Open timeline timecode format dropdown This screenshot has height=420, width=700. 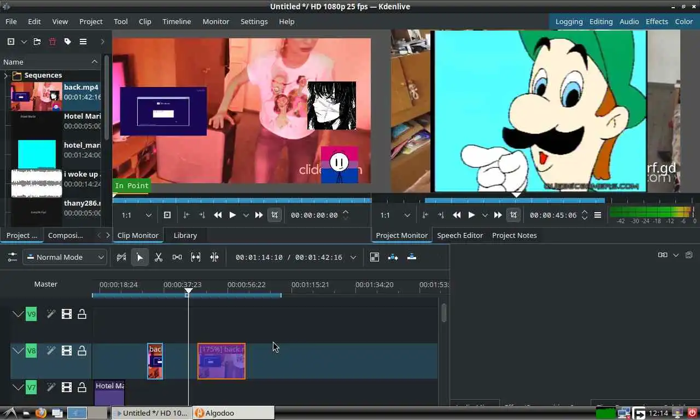point(353,257)
